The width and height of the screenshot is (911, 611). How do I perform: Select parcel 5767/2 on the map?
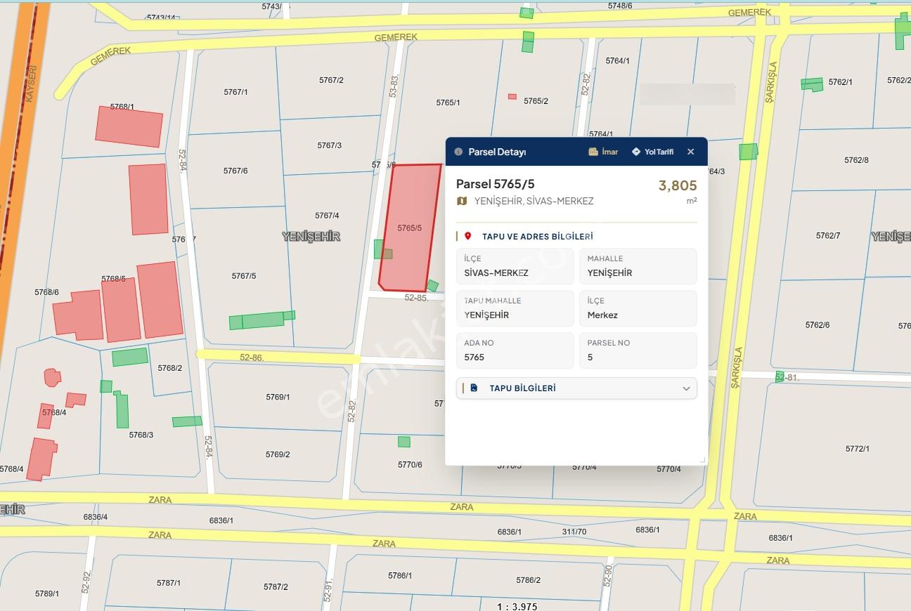pos(331,80)
